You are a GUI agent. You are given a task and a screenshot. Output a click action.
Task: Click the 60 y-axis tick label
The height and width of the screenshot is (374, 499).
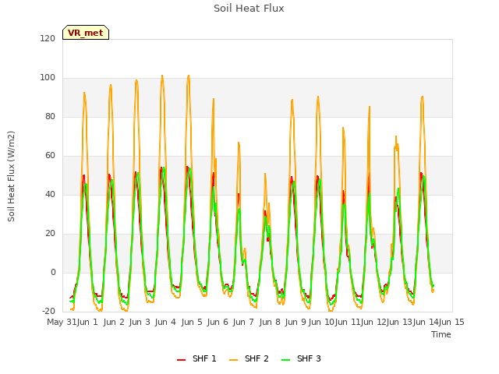click(x=50, y=156)
